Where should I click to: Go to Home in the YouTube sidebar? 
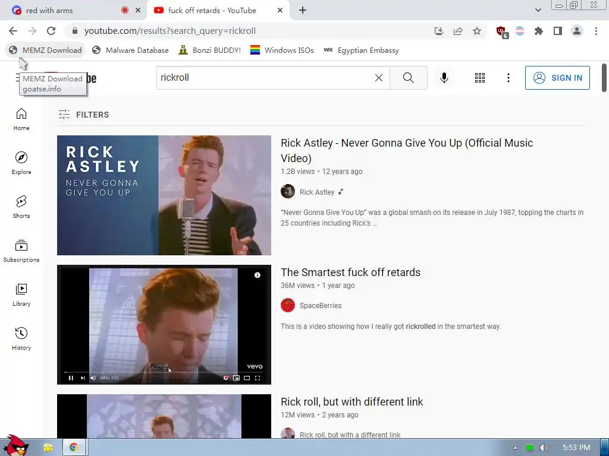pos(21,119)
